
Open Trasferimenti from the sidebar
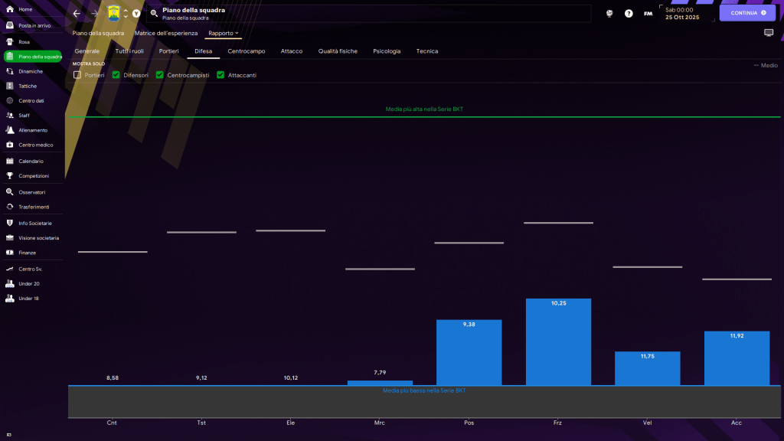(x=34, y=207)
